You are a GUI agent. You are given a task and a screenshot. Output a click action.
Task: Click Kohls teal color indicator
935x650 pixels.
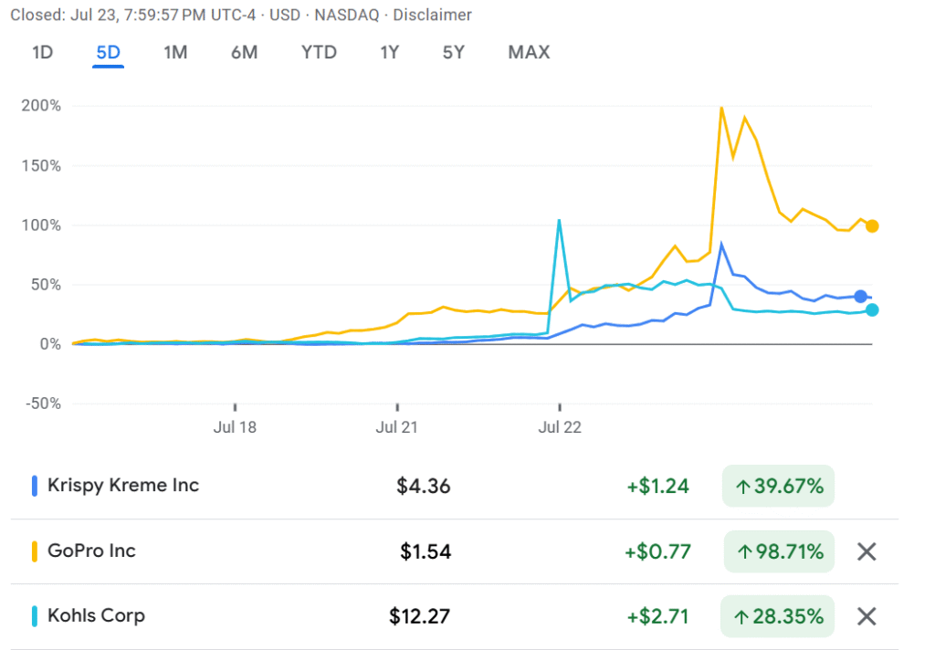(35, 616)
